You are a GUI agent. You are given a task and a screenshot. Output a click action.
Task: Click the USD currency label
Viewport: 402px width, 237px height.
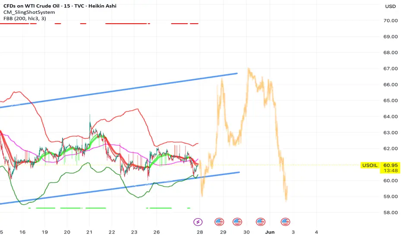[390, 6]
